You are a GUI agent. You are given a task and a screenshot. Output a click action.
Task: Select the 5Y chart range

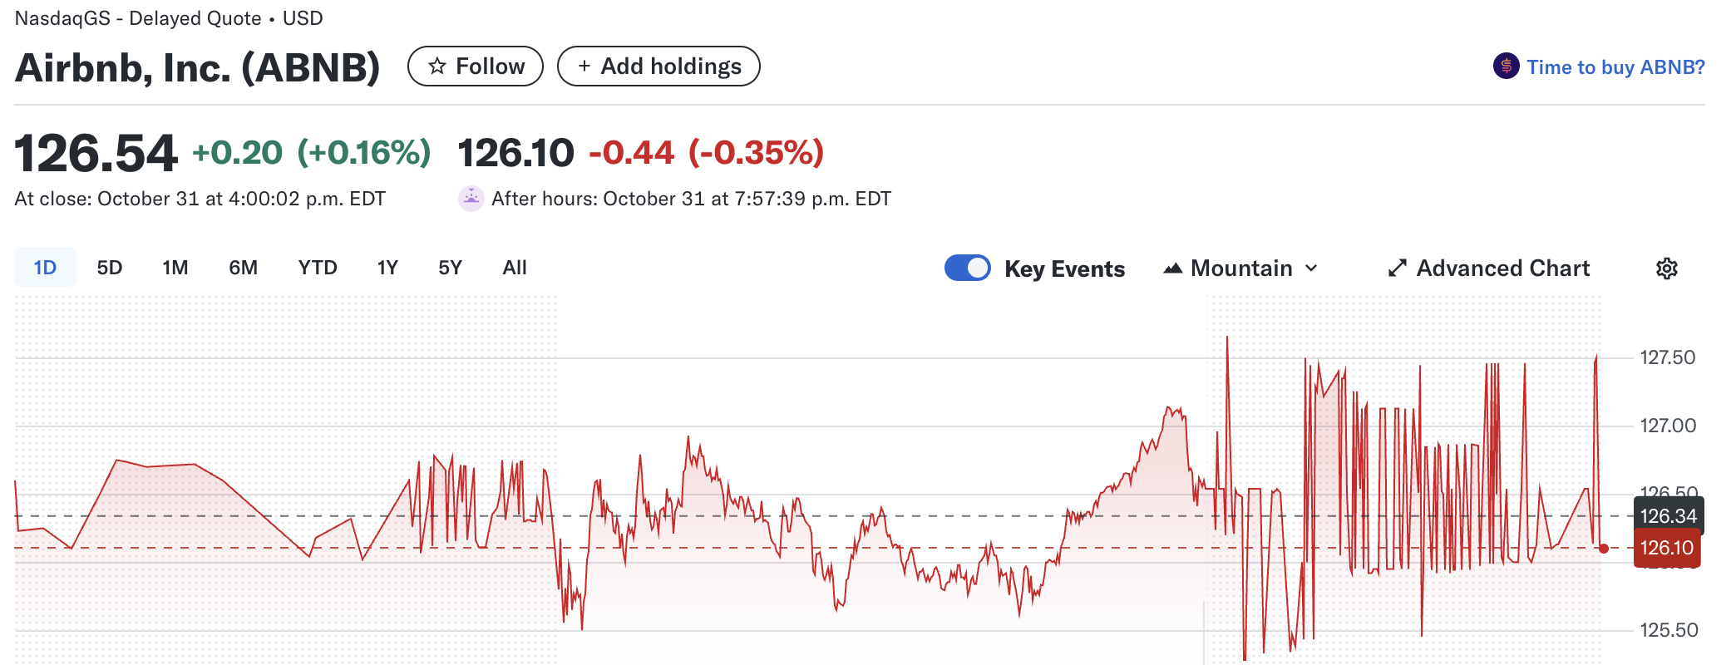click(450, 268)
